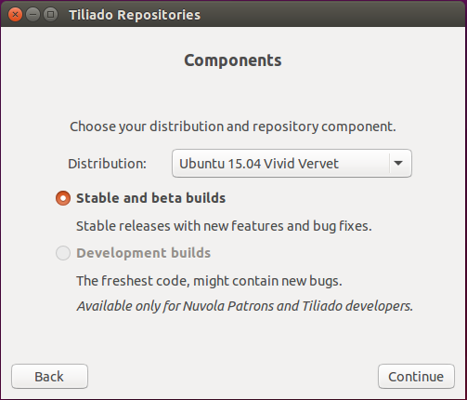Proceed with the Continue button
467x400 pixels.
pos(416,377)
